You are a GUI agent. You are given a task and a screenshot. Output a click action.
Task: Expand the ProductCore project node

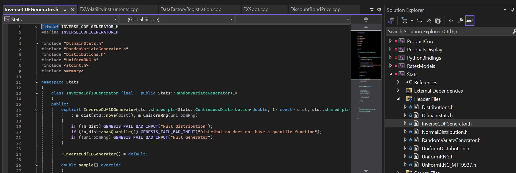coord(390,41)
